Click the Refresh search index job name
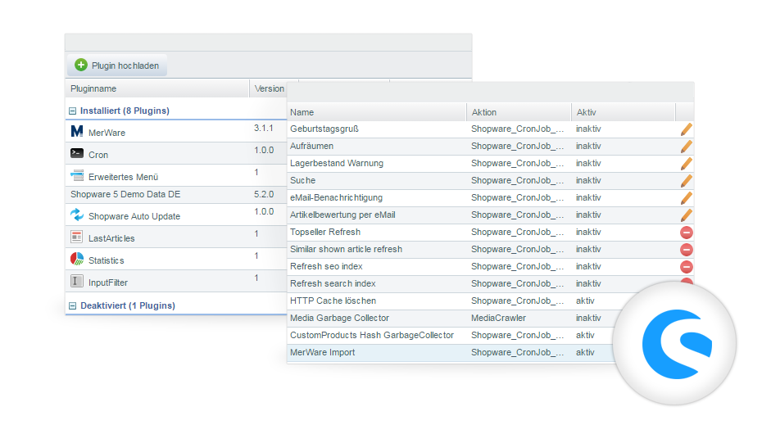Image resolution: width=762 pixels, height=434 pixels. tap(333, 283)
